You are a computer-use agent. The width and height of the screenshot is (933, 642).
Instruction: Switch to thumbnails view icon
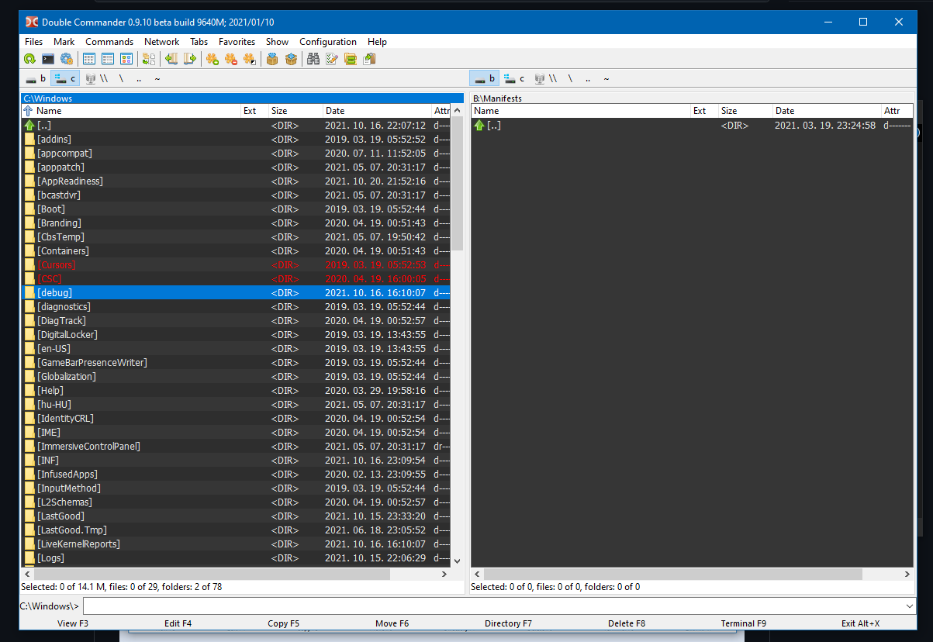(126, 59)
